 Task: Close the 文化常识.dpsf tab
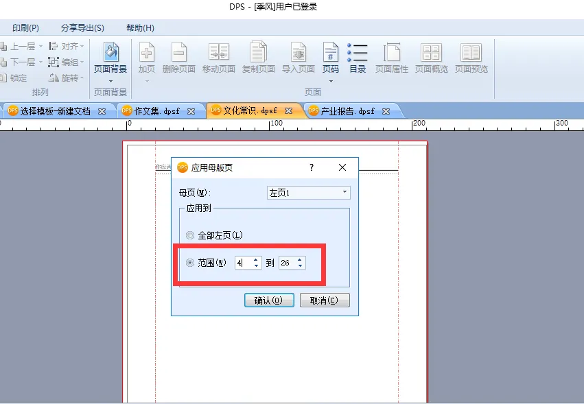289,111
